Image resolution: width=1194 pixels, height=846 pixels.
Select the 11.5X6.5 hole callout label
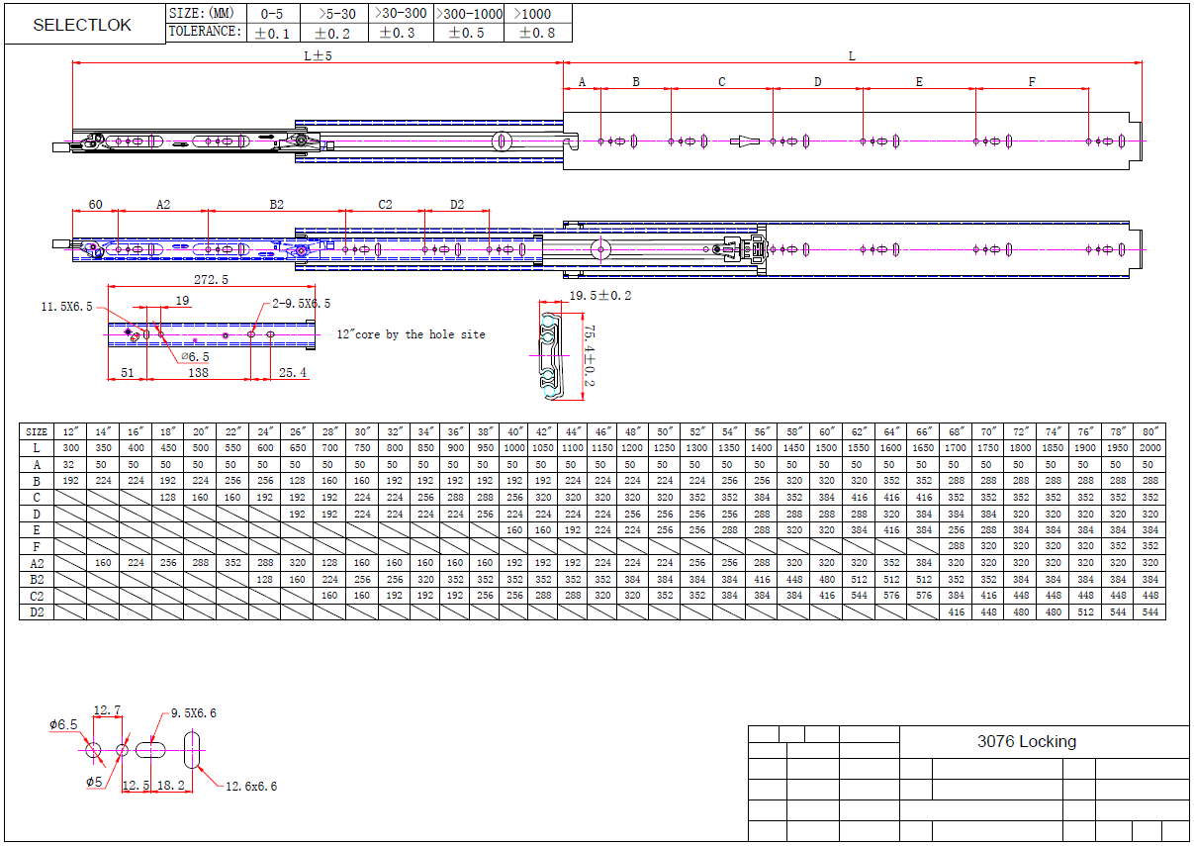[x=66, y=307]
